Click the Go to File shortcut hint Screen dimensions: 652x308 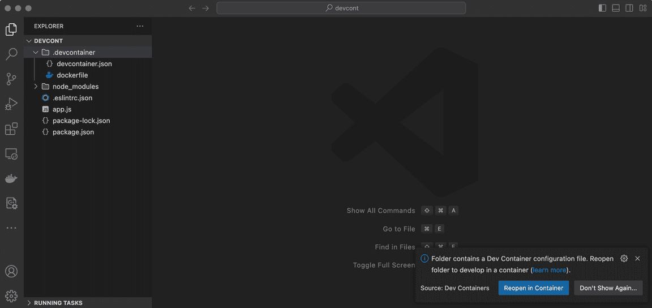(x=414, y=229)
